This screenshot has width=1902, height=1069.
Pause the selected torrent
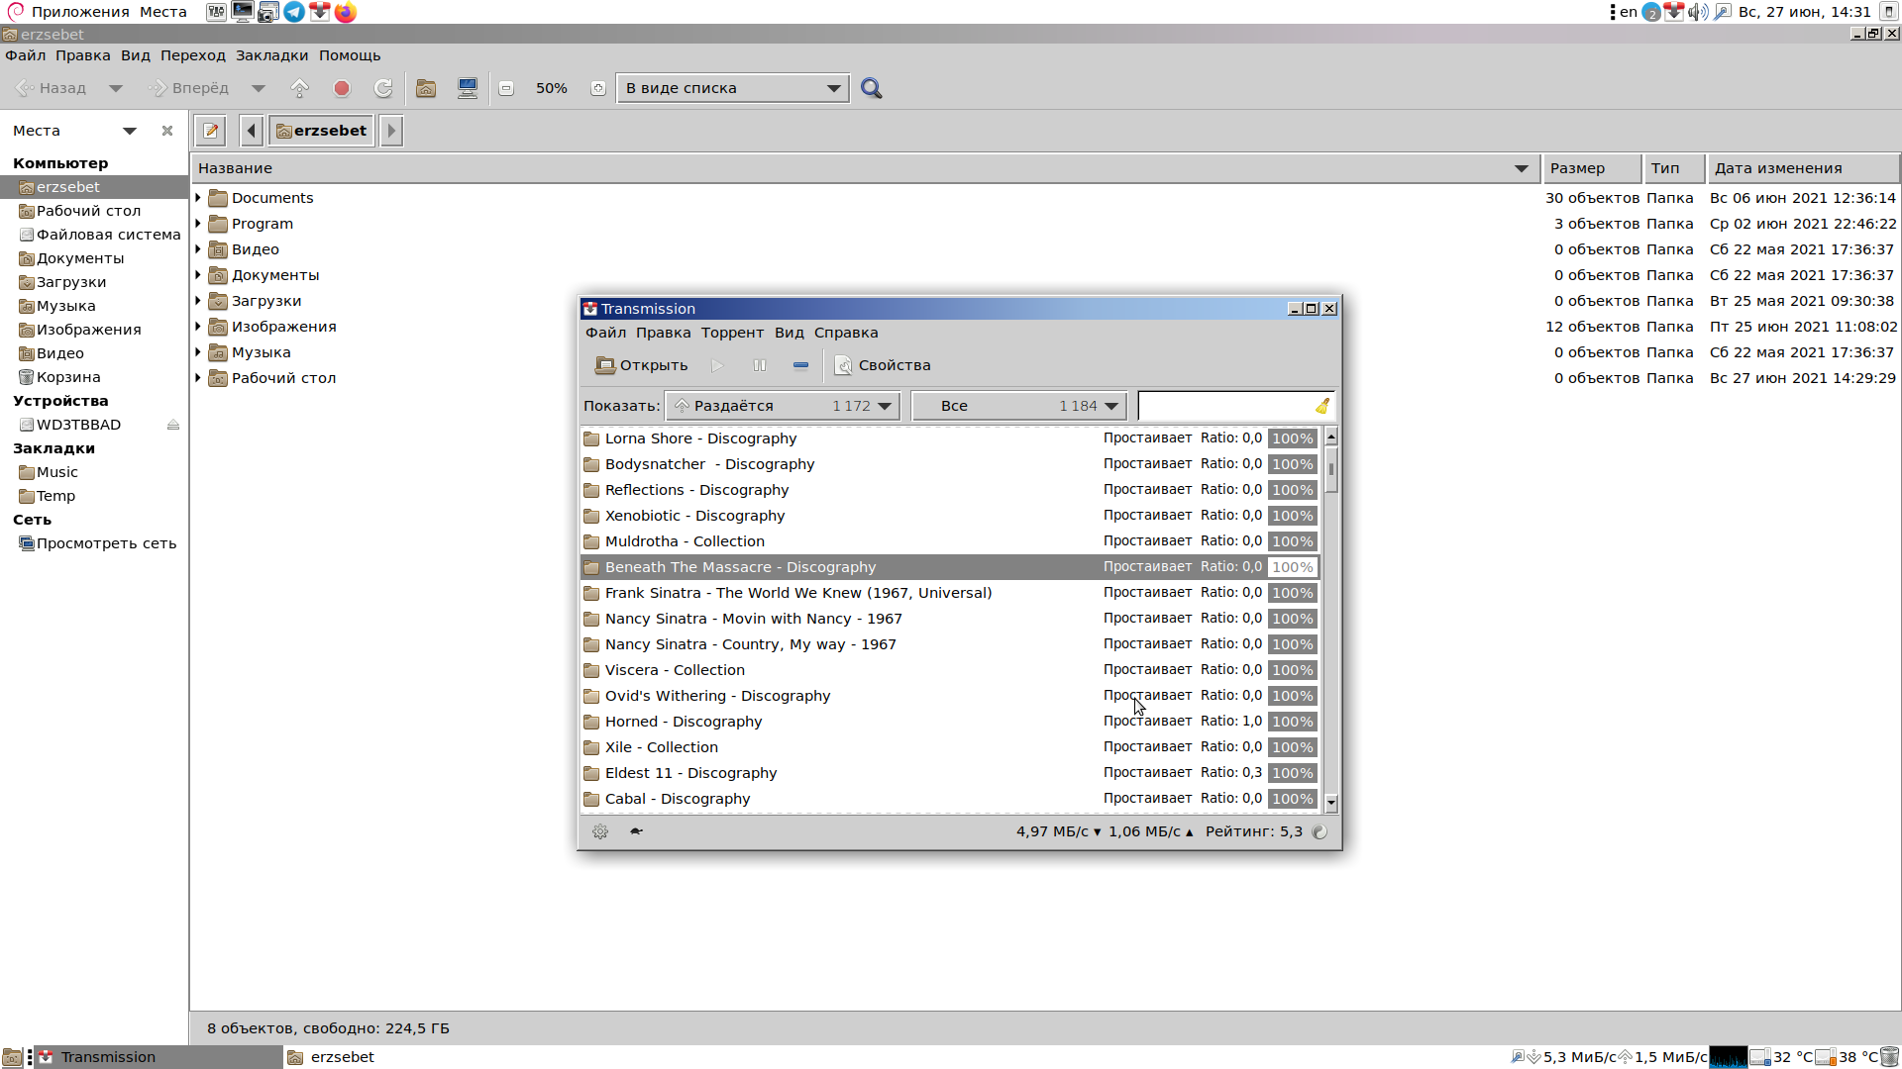(x=759, y=365)
